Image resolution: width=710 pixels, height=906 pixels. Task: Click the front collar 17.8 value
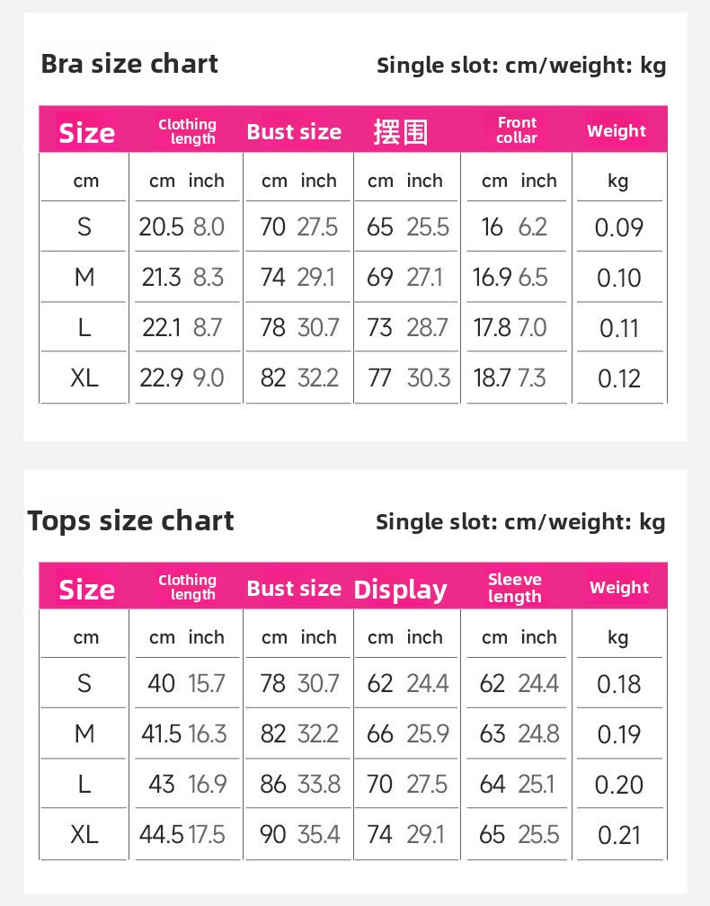click(493, 328)
